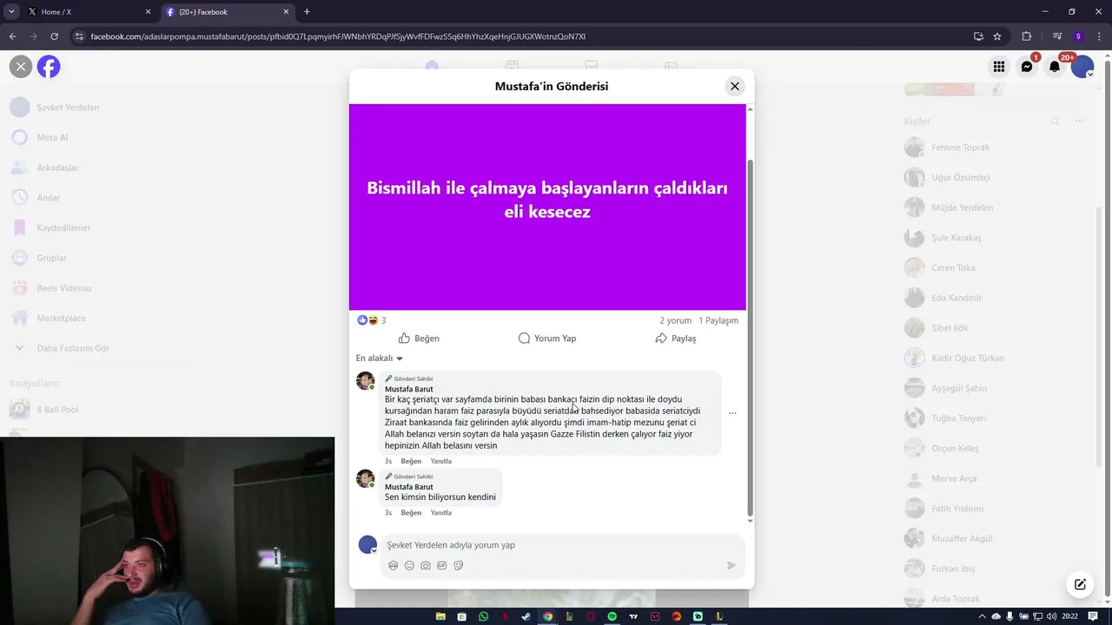Switch commenting profile via avatar dropdown
Screen dimensions: 1112x625
[367, 545]
